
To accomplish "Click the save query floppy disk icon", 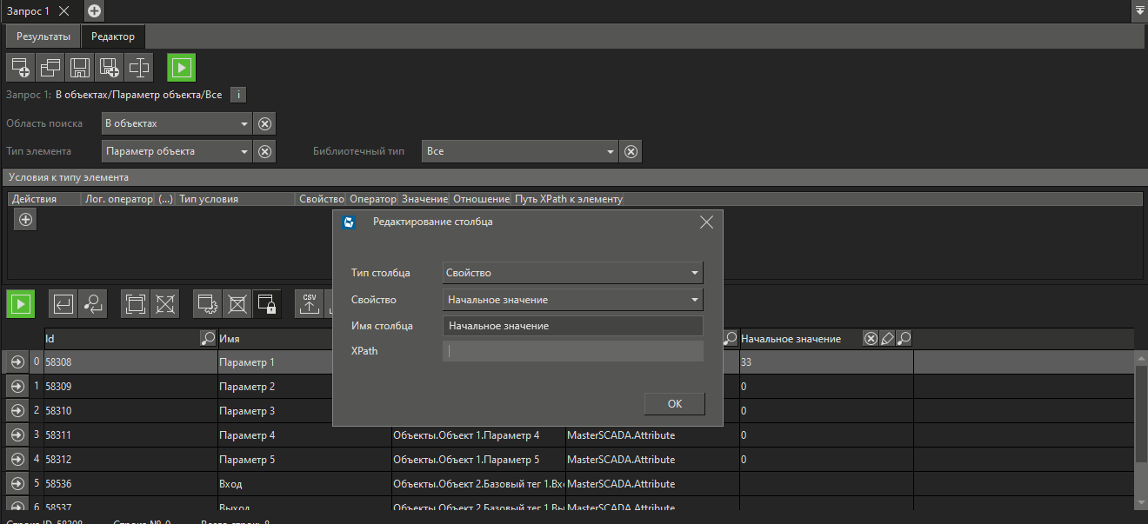I will pos(79,67).
